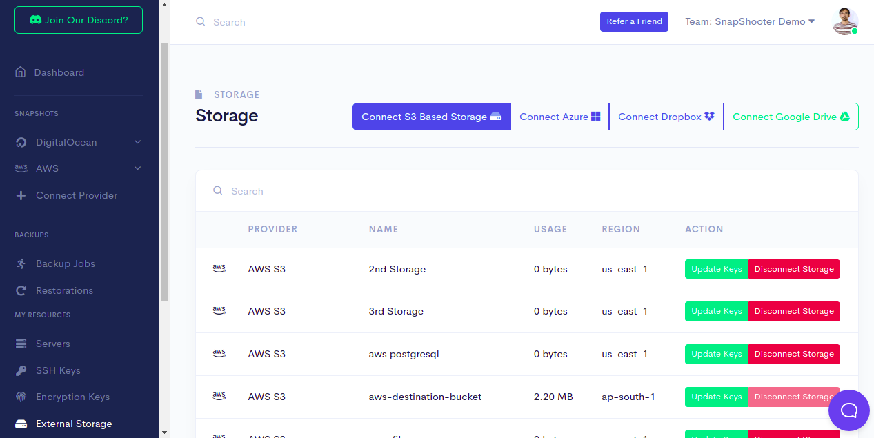Screen dimensions: 874x438
Task: Disconnect Storage for 3rd Storage
Action: pyautogui.click(x=794, y=311)
